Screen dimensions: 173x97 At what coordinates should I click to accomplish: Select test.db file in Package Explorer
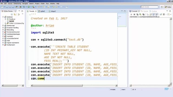11,21
